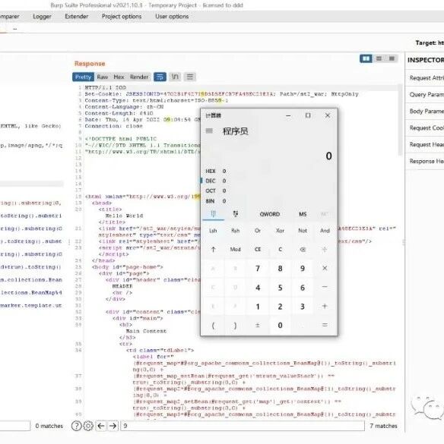Image resolution: width=444 pixels, height=444 pixels.
Task: Toggle show non-printable characters \n button
Action: click(x=175, y=77)
